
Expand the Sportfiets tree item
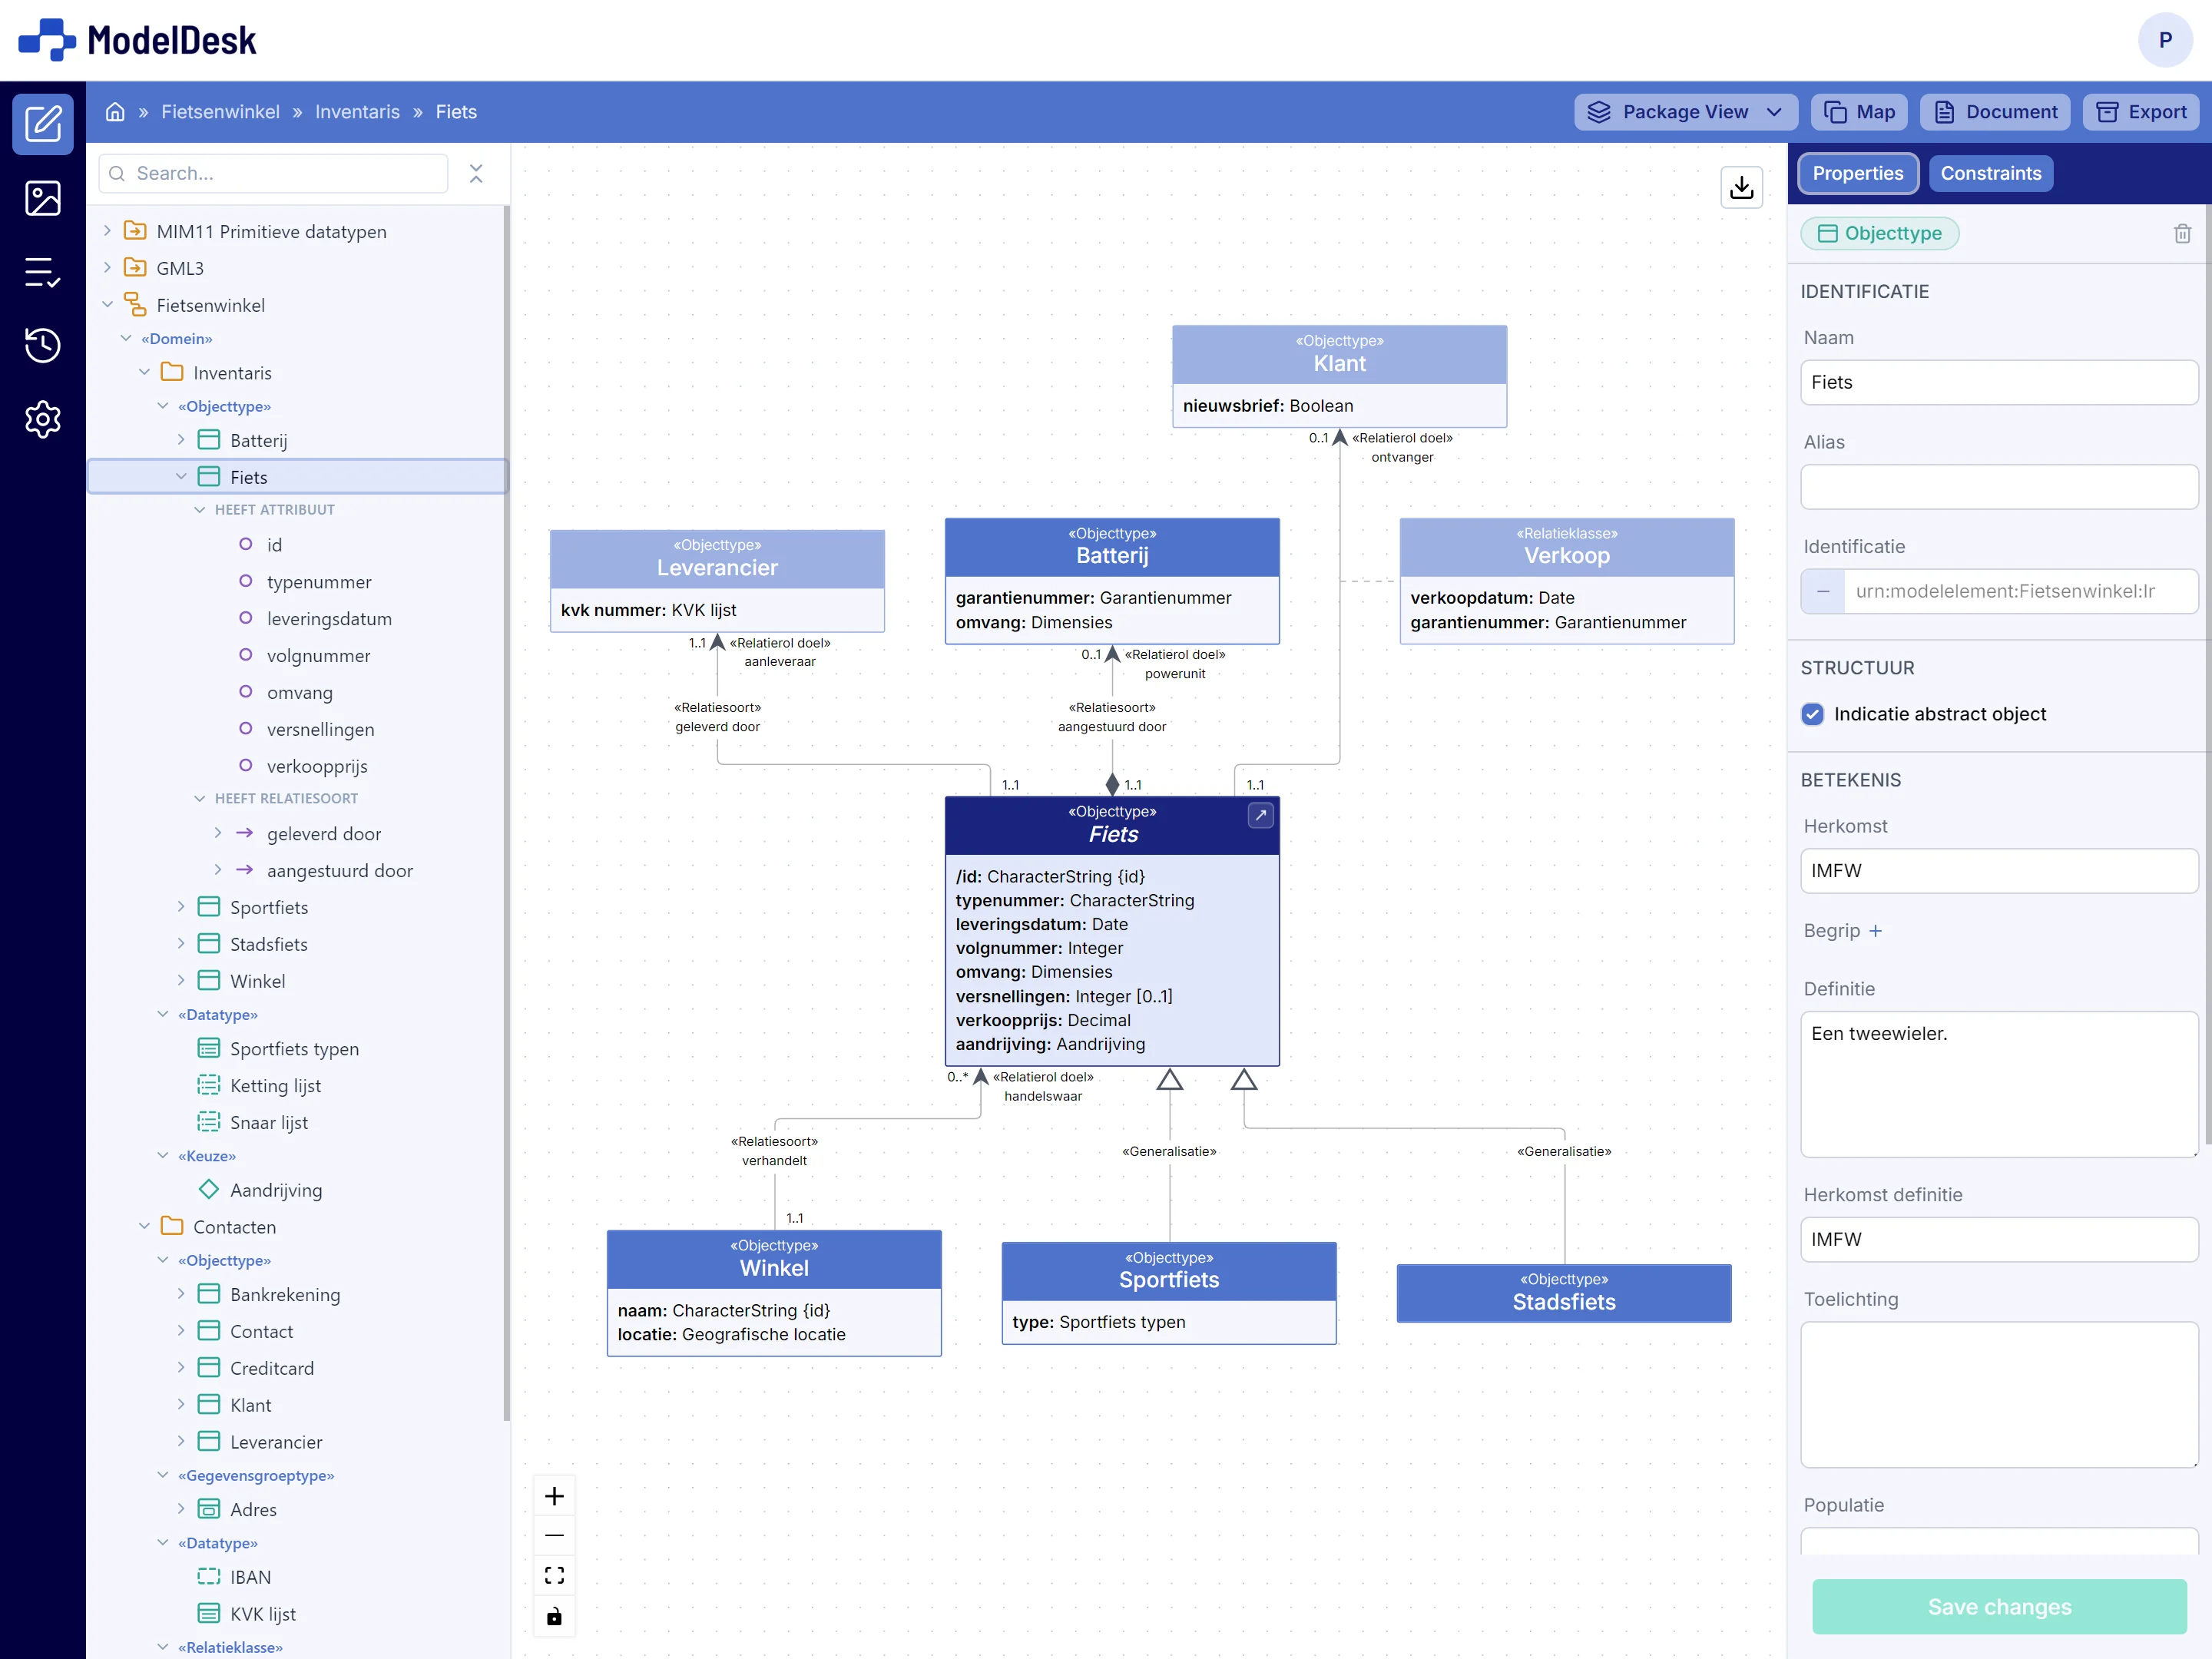tap(181, 907)
